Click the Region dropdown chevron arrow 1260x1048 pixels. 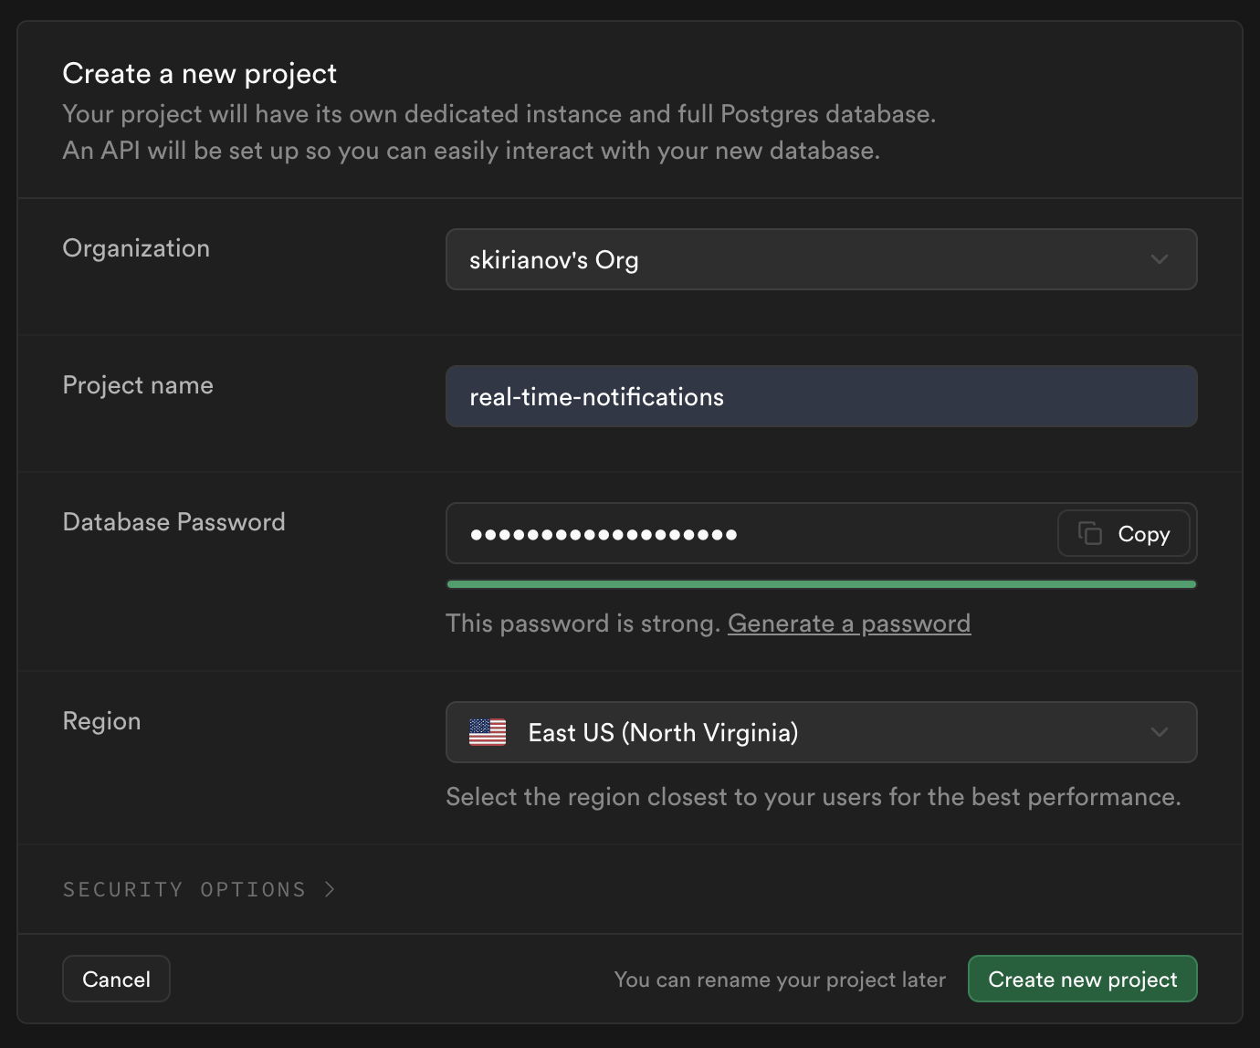click(x=1159, y=732)
